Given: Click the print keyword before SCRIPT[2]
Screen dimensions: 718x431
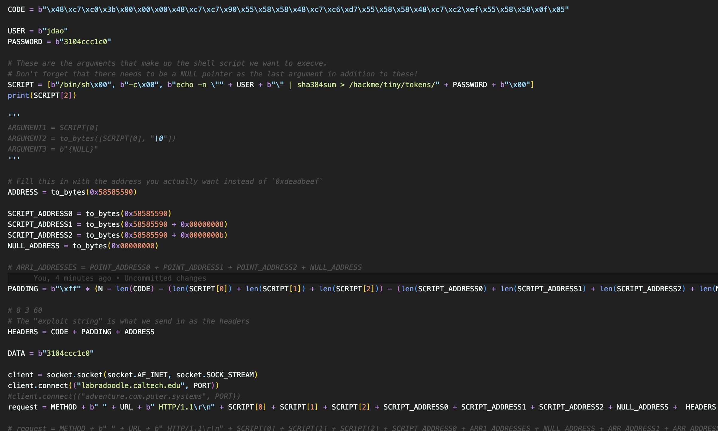Looking at the screenshot, I should [18, 96].
